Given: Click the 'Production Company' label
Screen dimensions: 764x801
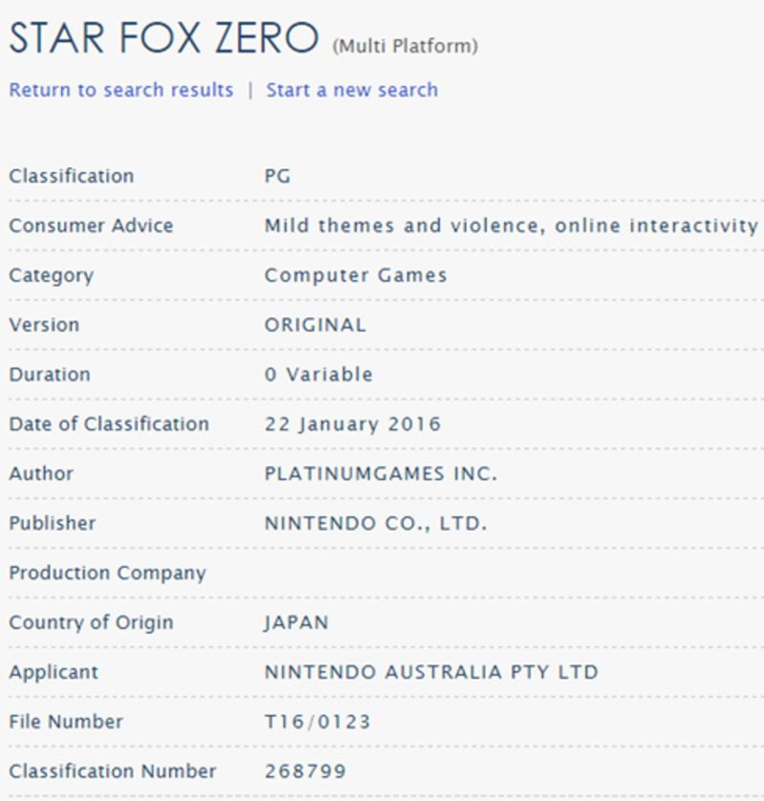Looking at the screenshot, I should [x=107, y=573].
